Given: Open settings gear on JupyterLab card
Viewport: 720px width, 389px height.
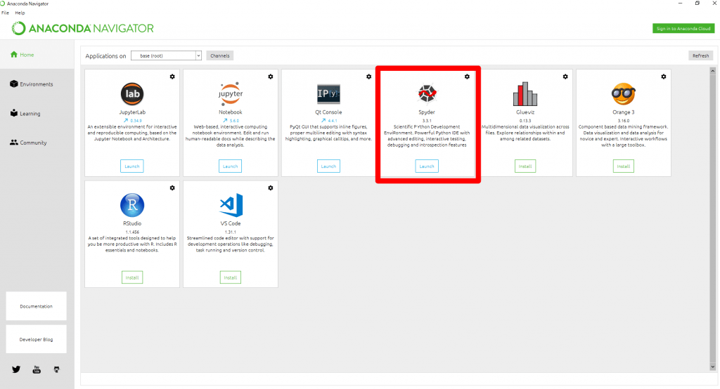Looking at the screenshot, I should [x=172, y=77].
